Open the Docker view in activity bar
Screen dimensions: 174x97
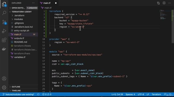4,49
